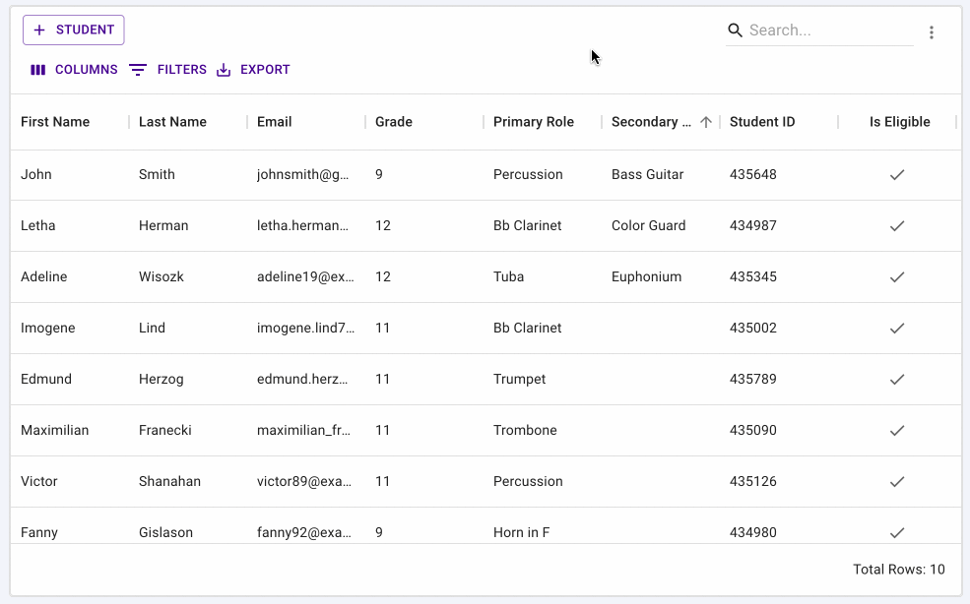Add a new student with Student button
The width and height of the screenshot is (970, 604).
pyautogui.click(x=74, y=30)
